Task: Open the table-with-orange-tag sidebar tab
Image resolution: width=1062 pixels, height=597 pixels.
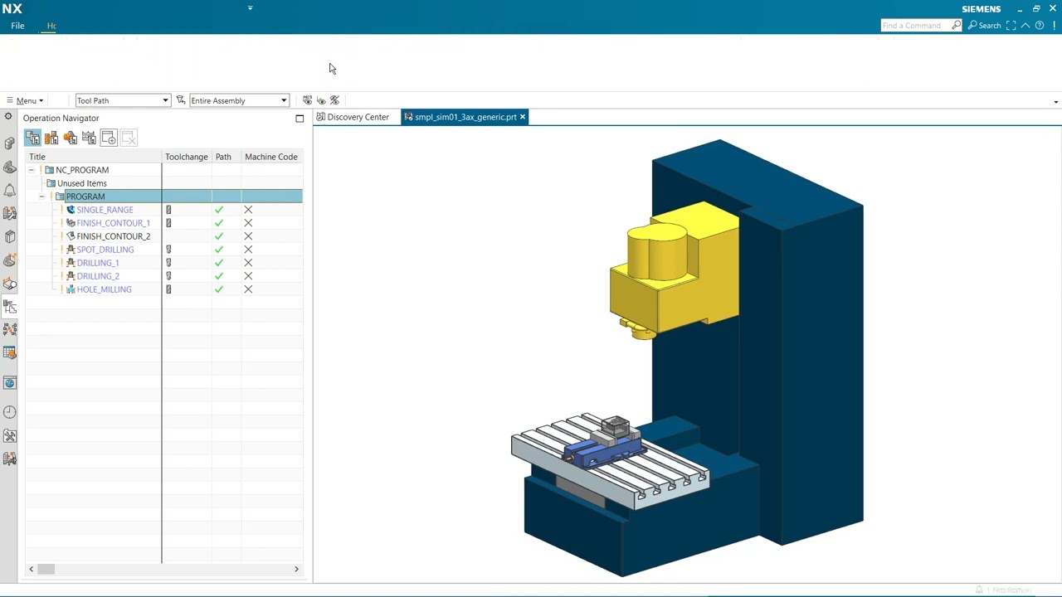Action: click(10, 352)
